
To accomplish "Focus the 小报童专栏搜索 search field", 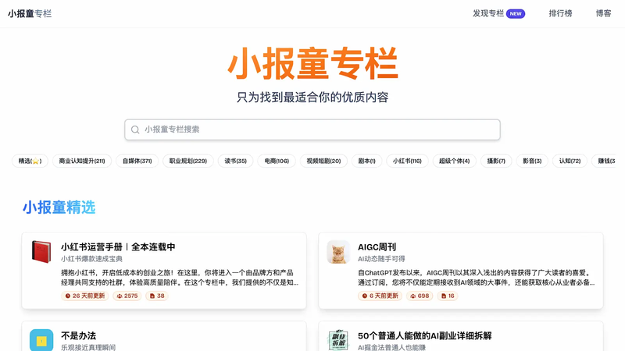I will coord(312,129).
